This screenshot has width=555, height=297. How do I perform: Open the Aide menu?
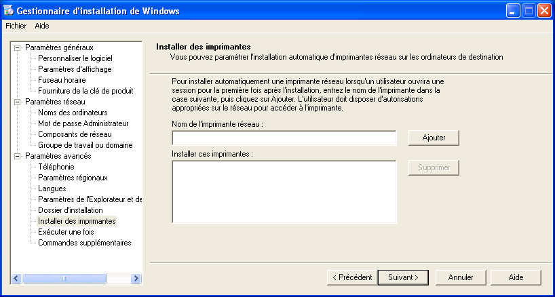[x=42, y=26]
